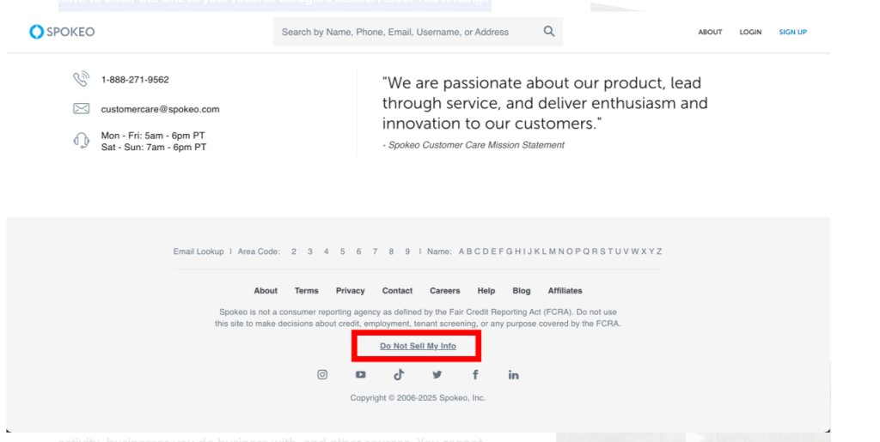Open Spokeo's YouTube channel icon
Screen dimensions: 880x442
click(360, 375)
